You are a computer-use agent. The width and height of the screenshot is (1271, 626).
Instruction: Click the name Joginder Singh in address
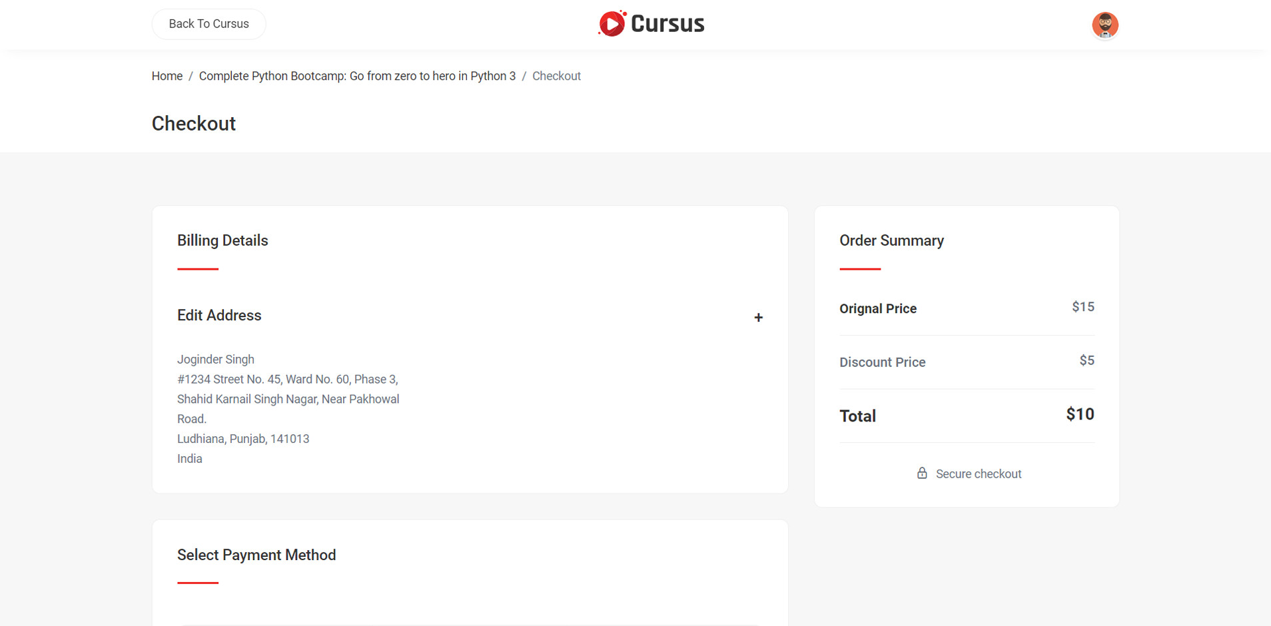[216, 360]
